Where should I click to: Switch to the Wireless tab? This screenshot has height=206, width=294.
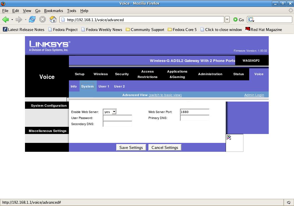[x=100, y=74]
